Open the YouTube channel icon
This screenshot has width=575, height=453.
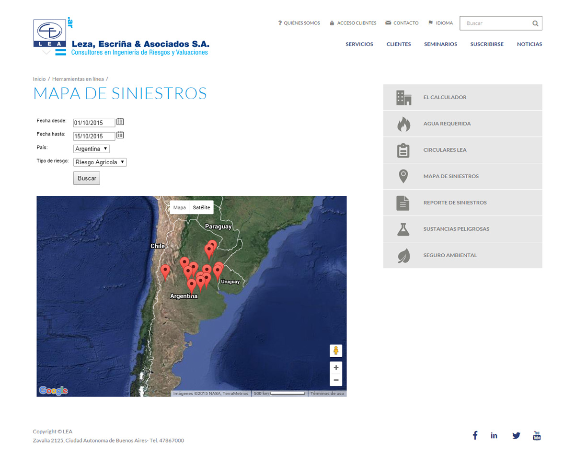click(537, 435)
